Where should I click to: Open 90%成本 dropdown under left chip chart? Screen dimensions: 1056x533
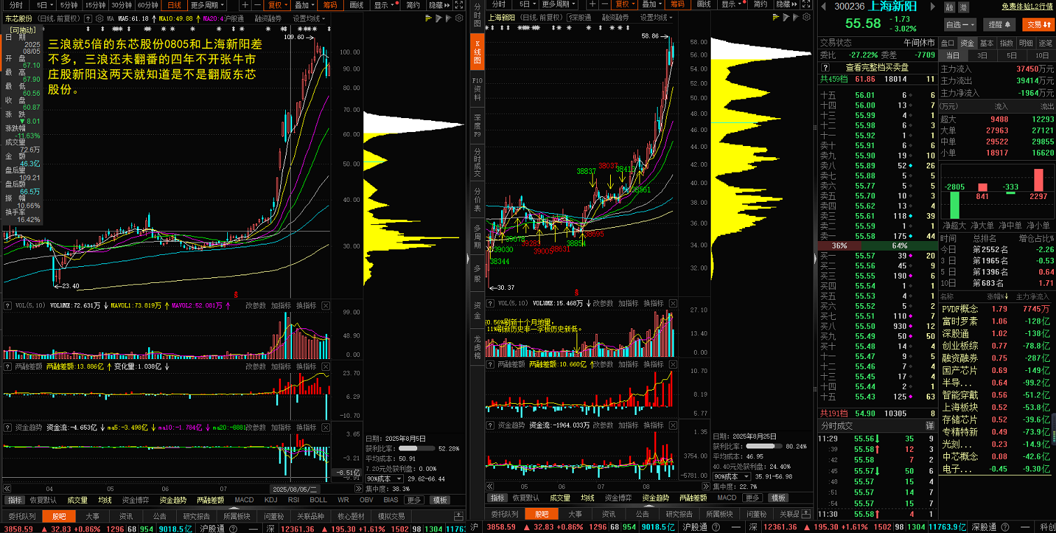tap(384, 479)
